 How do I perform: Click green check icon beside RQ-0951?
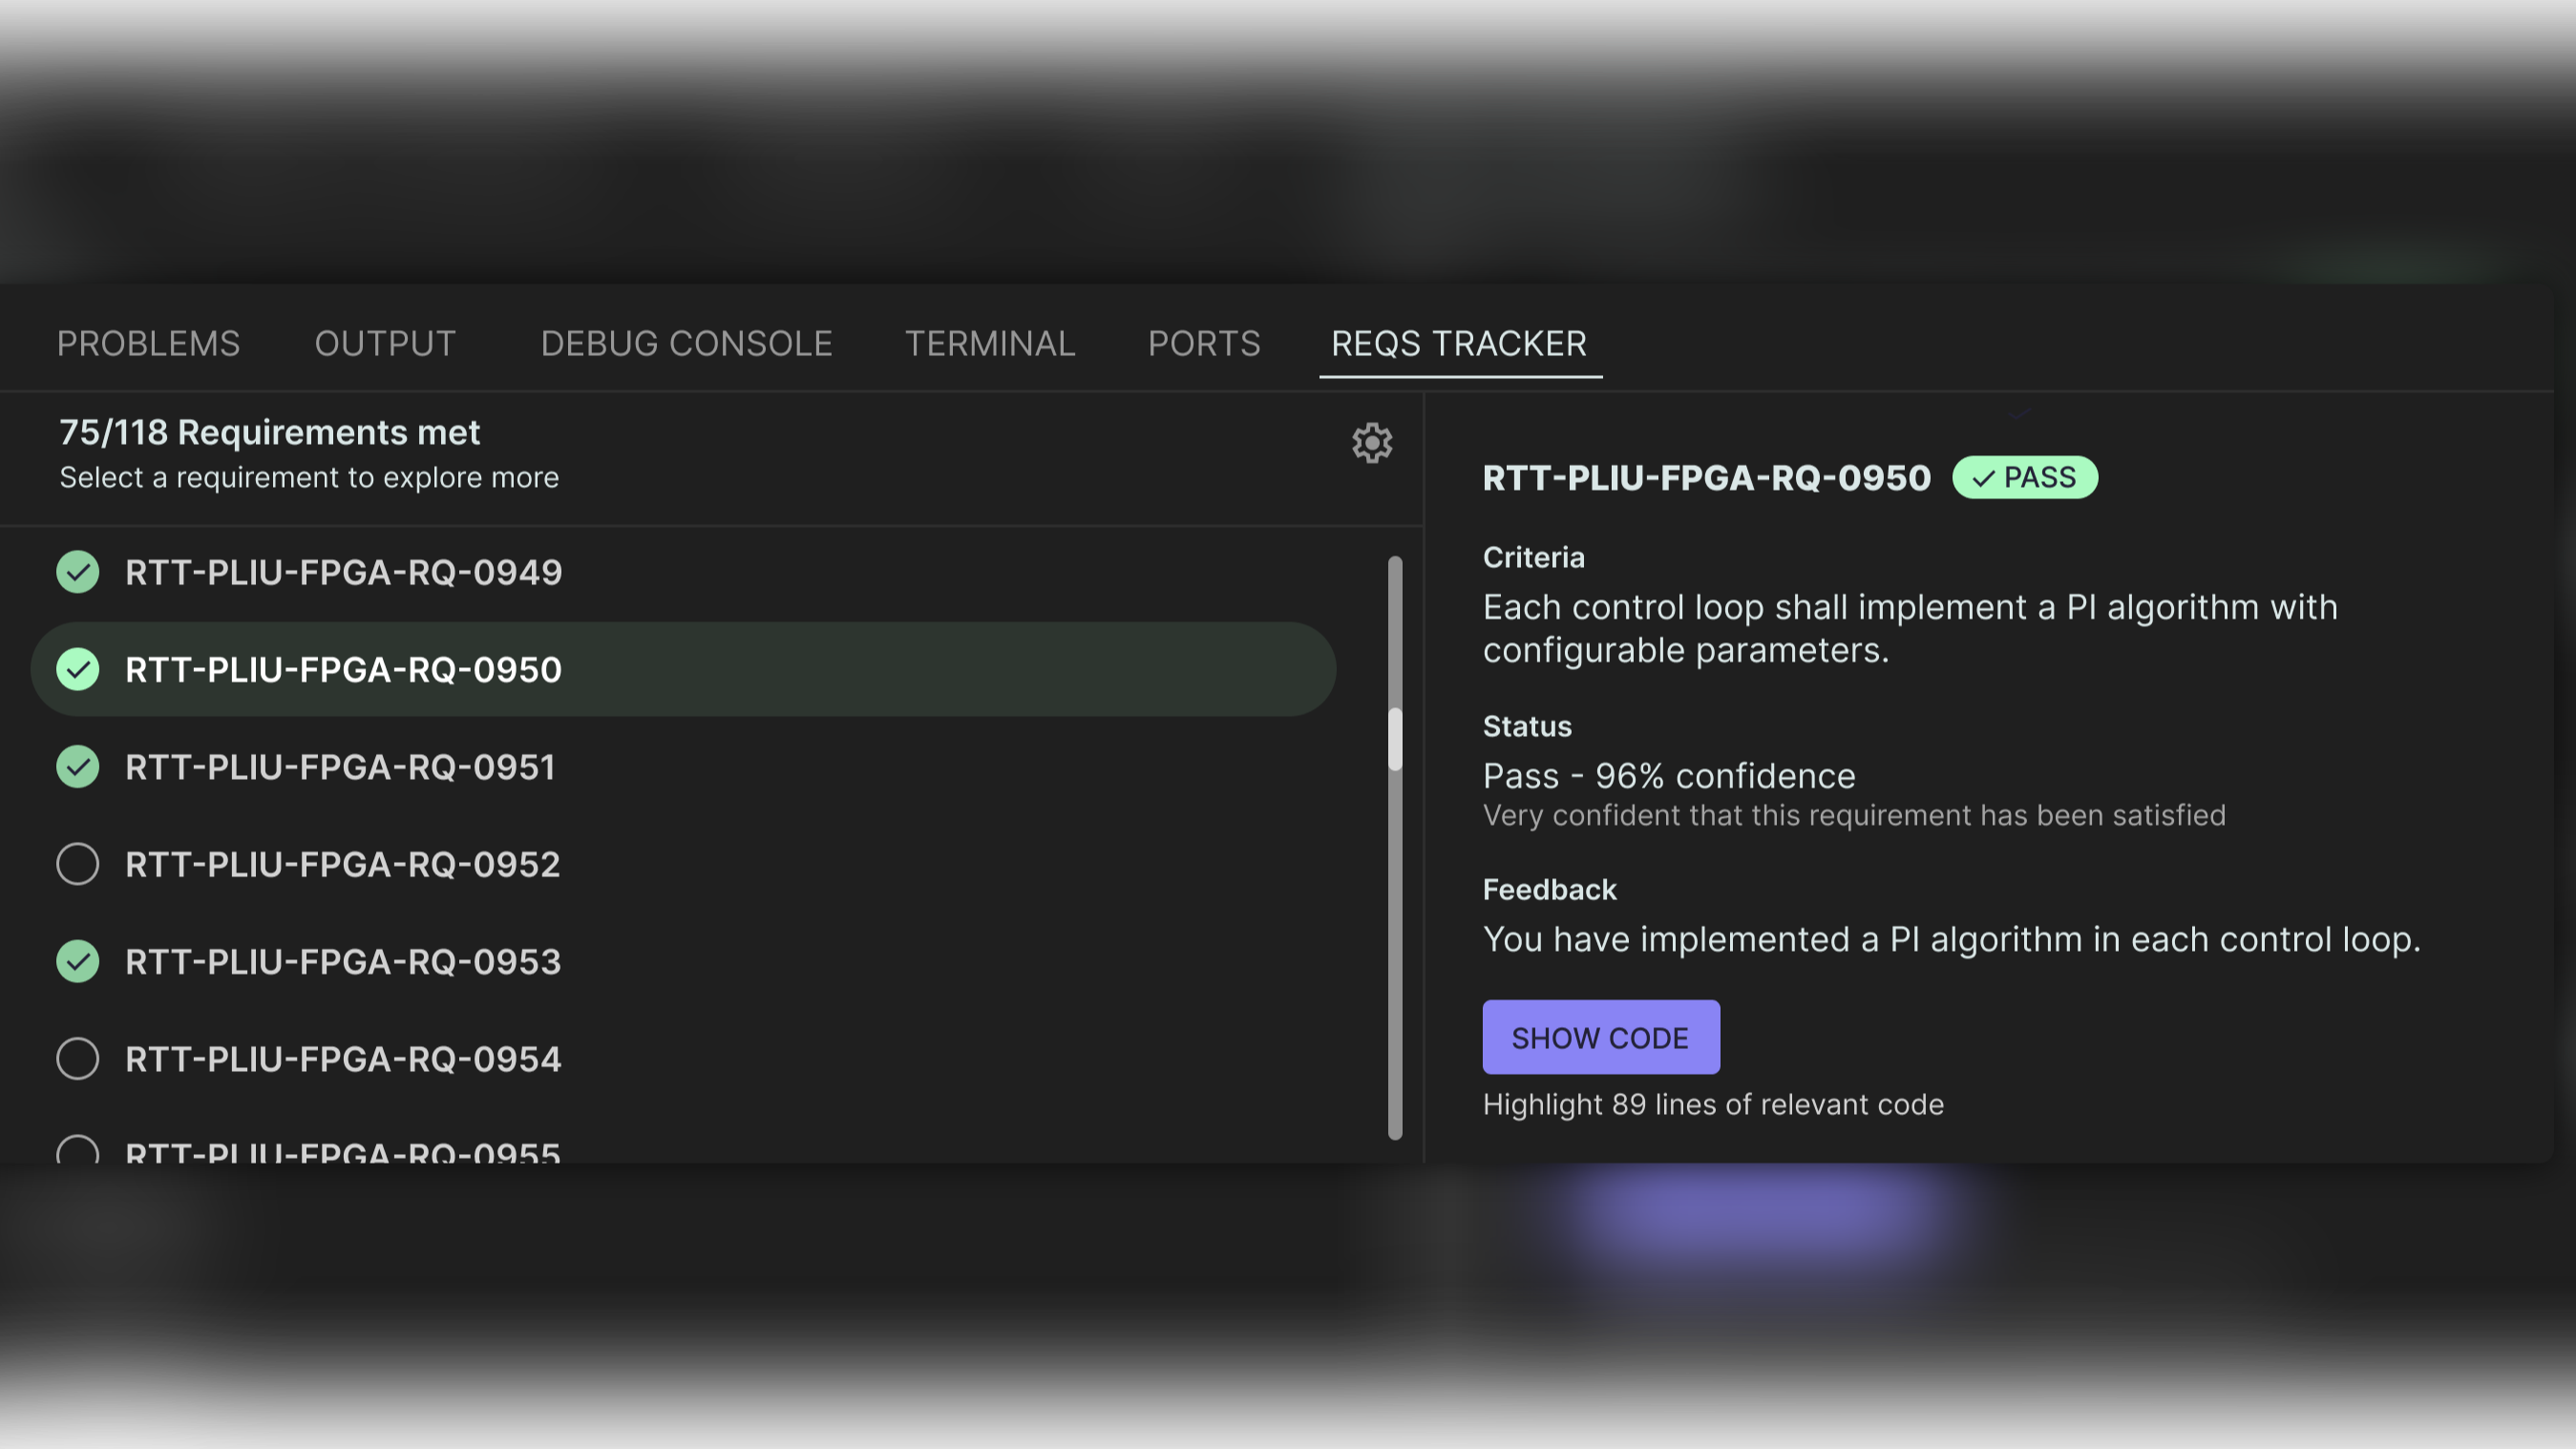coord(78,767)
